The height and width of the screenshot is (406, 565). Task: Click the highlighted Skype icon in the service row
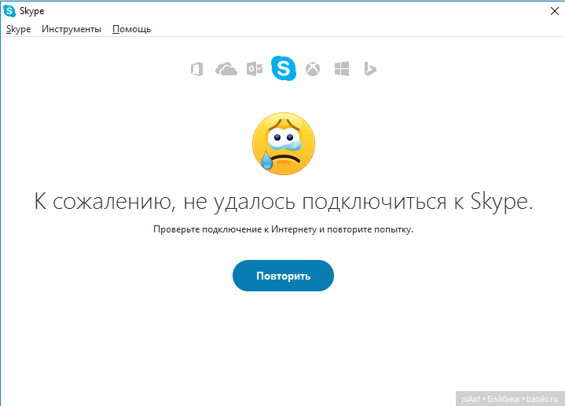pyautogui.click(x=283, y=69)
